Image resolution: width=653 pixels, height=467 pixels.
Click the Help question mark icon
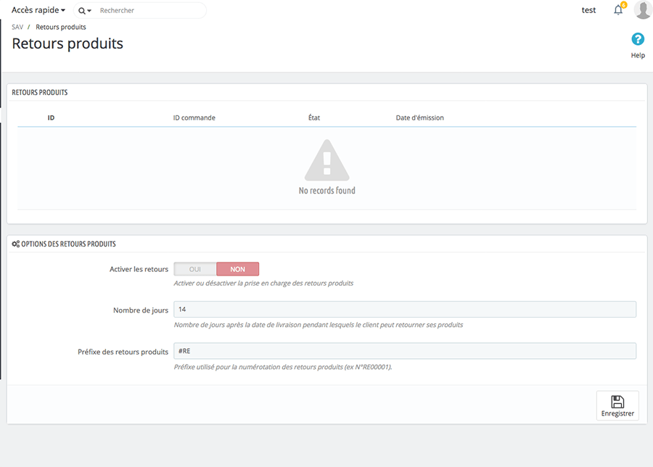coord(638,39)
